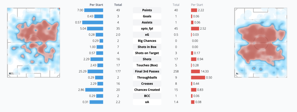Click the red Throughballs bar showing 0.50

(x=198, y=77)
